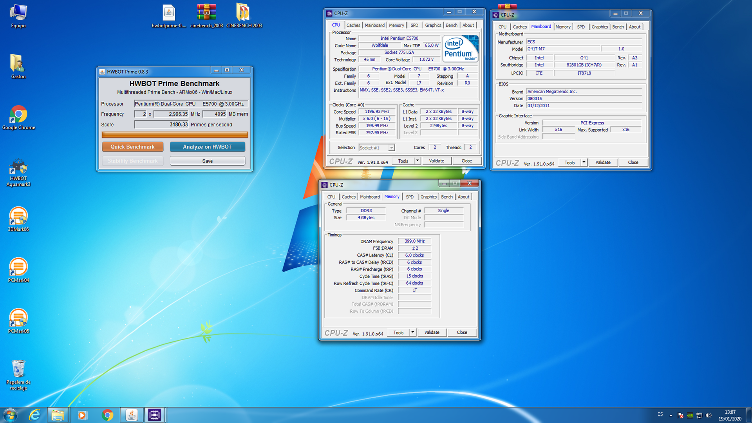Select Memory tab in Mainboard window
752x423 pixels.
coord(563,27)
